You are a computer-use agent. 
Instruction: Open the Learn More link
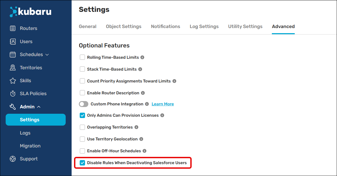coord(163,104)
